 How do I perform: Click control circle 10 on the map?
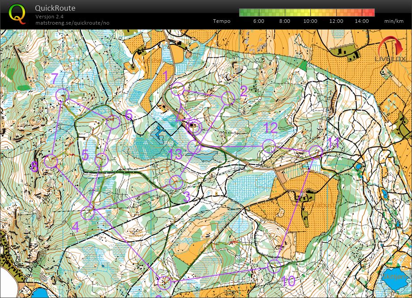tap(274, 266)
